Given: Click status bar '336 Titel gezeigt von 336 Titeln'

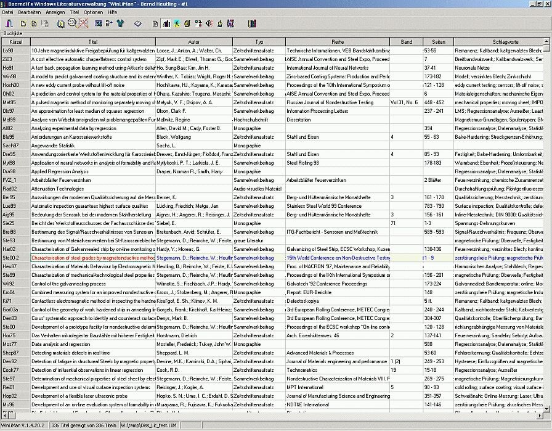Looking at the screenshot, I should point(84,425).
